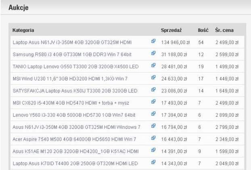Select sales value 17 493,00 zł
The width and height of the screenshot is (251, 170).
point(174,103)
